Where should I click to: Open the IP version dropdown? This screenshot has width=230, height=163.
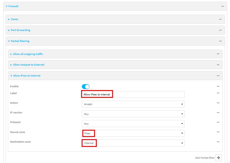click(x=133, y=114)
